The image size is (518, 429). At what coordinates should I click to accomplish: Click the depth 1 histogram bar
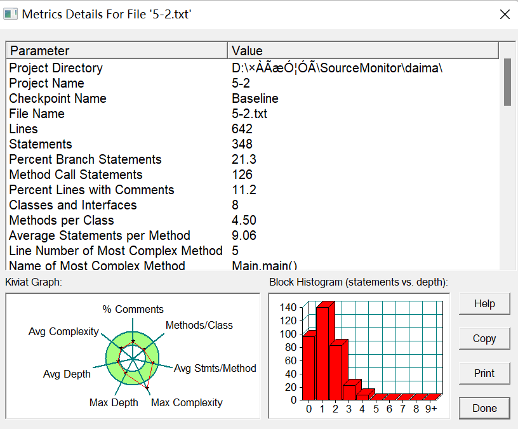tap(322, 353)
